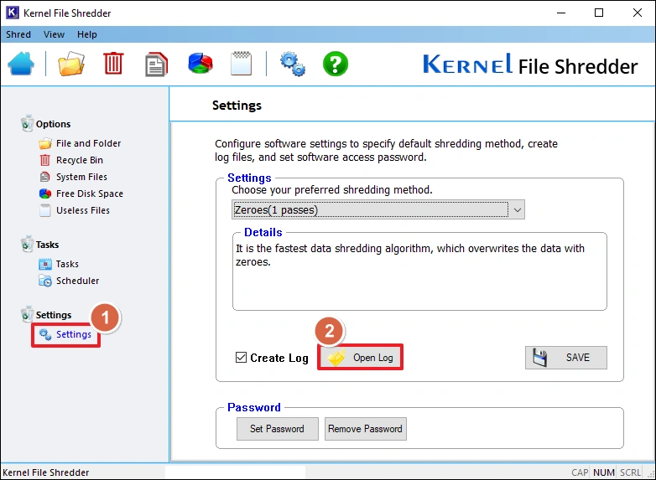Open the Shred menu
Screen dimensions: 656x480
[x=18, y=34]
